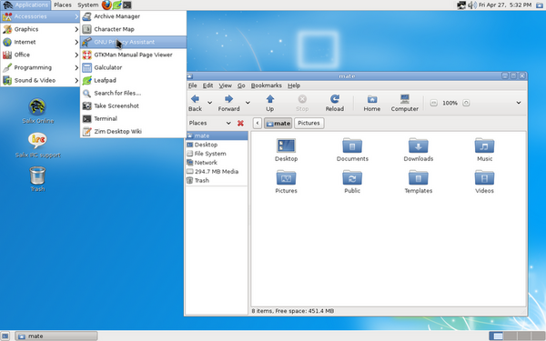Expand the Office submenu
The image size is (546, 341).
(x=40, y=55)
